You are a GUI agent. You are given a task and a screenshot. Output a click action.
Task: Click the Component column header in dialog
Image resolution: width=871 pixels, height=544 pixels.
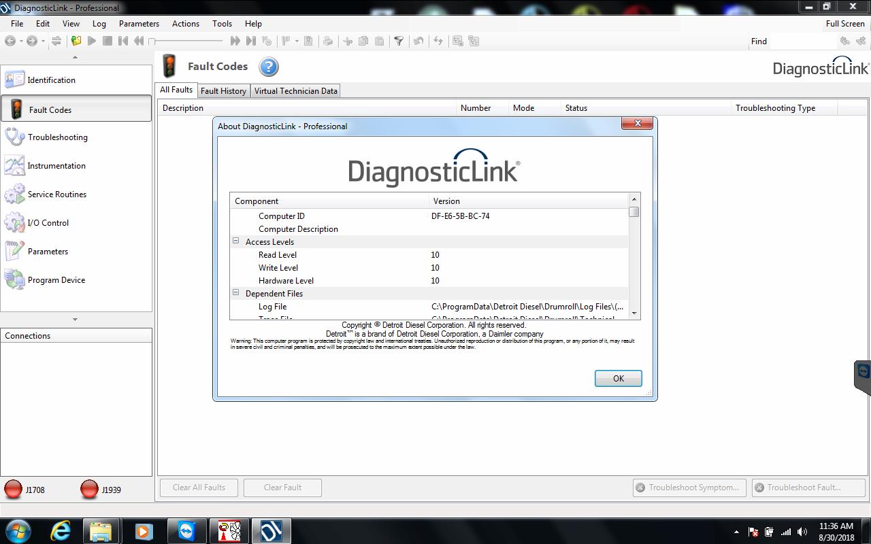(329, 201)
